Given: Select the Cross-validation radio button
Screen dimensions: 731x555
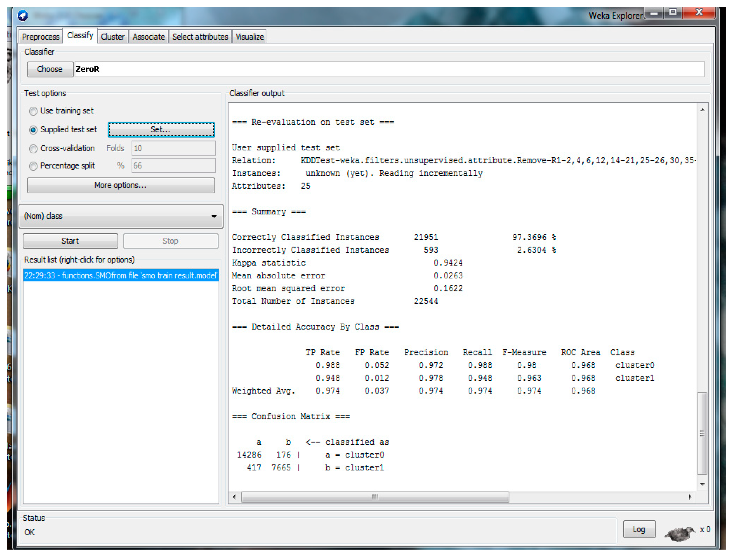Looking at the screenshot, I should tap(33, 149).
